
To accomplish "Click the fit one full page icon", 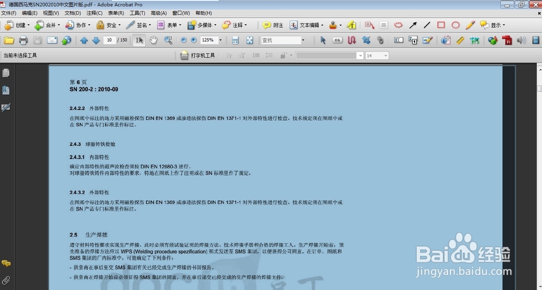I will click(249, 41).
